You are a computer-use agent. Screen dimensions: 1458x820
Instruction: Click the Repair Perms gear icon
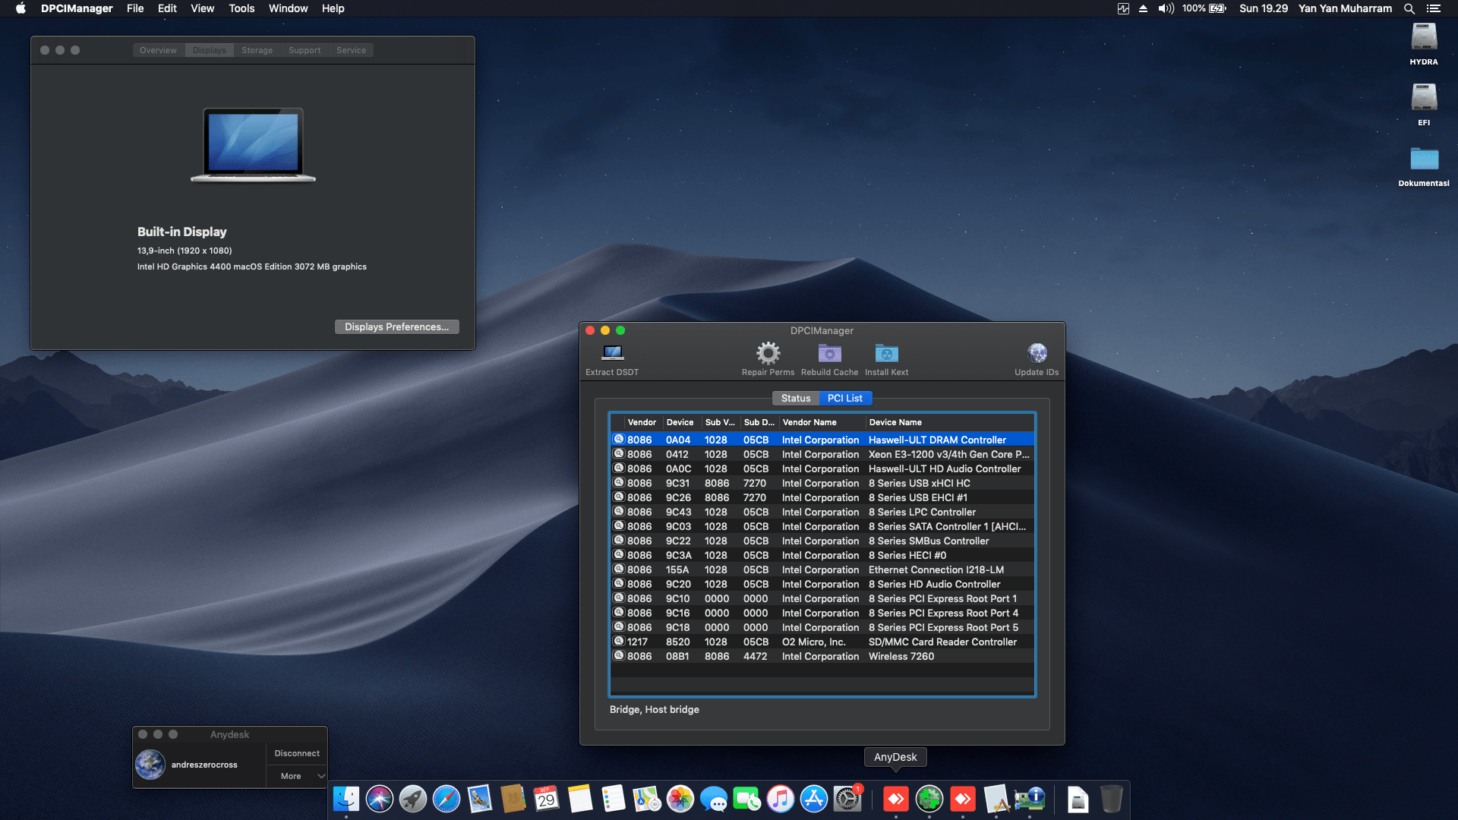(x=768, y=354)
